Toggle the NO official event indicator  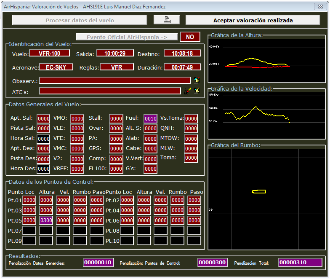coord(190,37)
